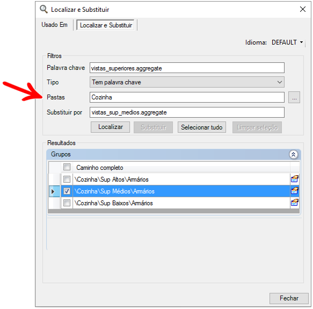
Task: Uncheck the Sup Médios\Armários checkbox
Action: (67, 191)
